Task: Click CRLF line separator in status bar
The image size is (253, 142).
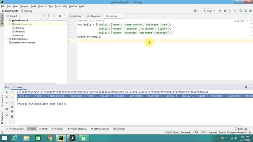Action: (196, 133)
